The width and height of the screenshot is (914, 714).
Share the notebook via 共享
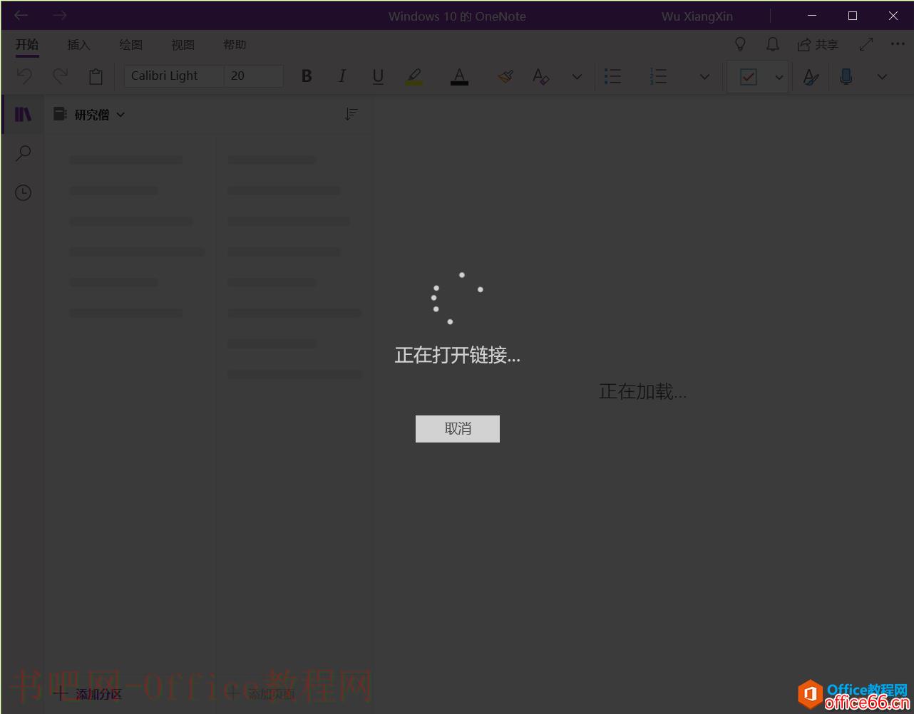pyautogui.click(x=818, y=44)
